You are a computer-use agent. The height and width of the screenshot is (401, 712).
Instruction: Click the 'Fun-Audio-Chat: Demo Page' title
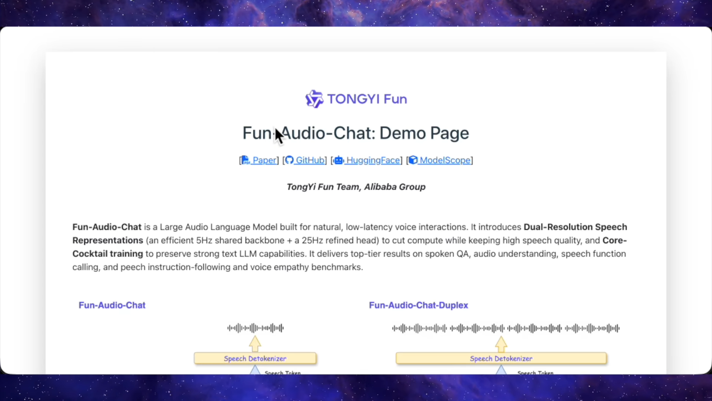click(356, 133)
